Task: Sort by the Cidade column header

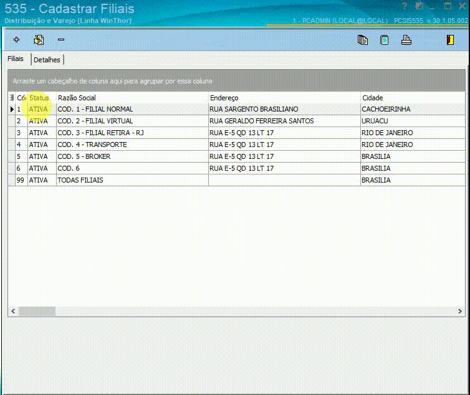Action: point(413,98)
